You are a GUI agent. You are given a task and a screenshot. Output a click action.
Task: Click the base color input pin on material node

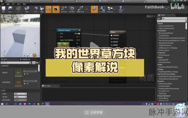coord(112,35)
